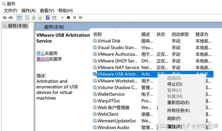Open the 查看(V) menu
Image resolution: width=222 pixels, height=131 pixels.
point(47,11)
